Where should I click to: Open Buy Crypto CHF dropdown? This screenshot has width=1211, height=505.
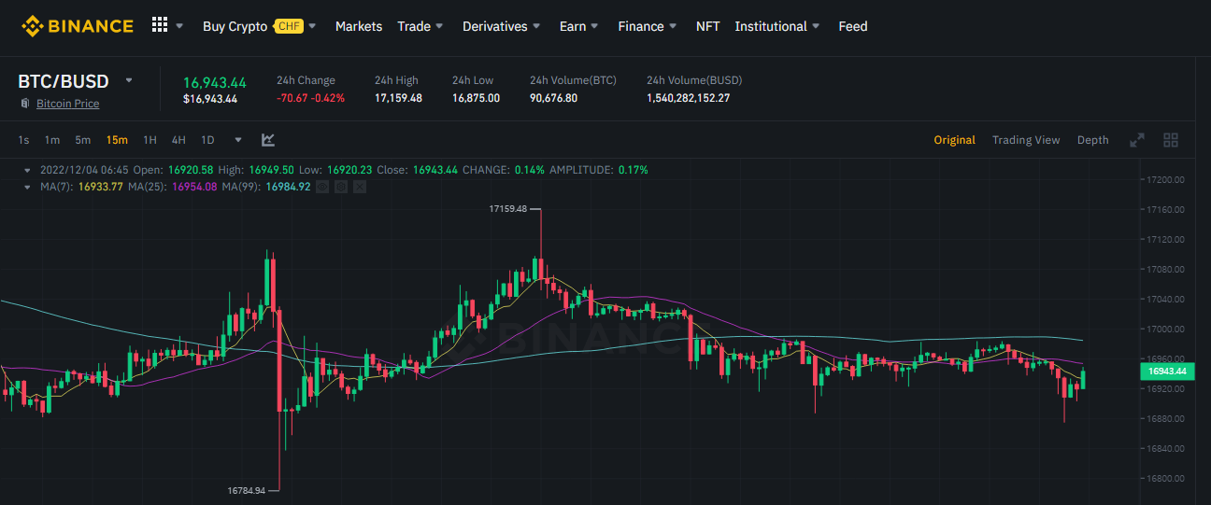click(260, 26)
